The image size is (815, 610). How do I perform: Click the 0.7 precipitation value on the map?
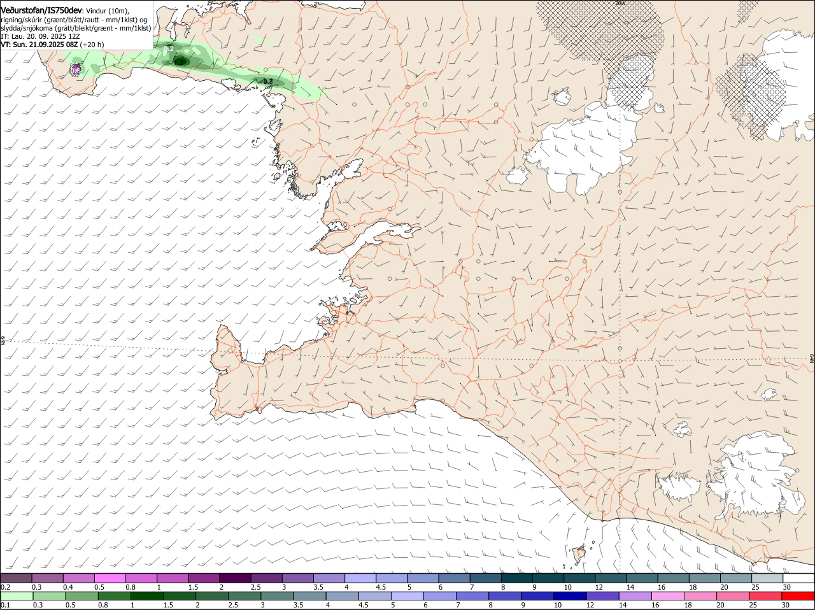[x=268, y=82]
